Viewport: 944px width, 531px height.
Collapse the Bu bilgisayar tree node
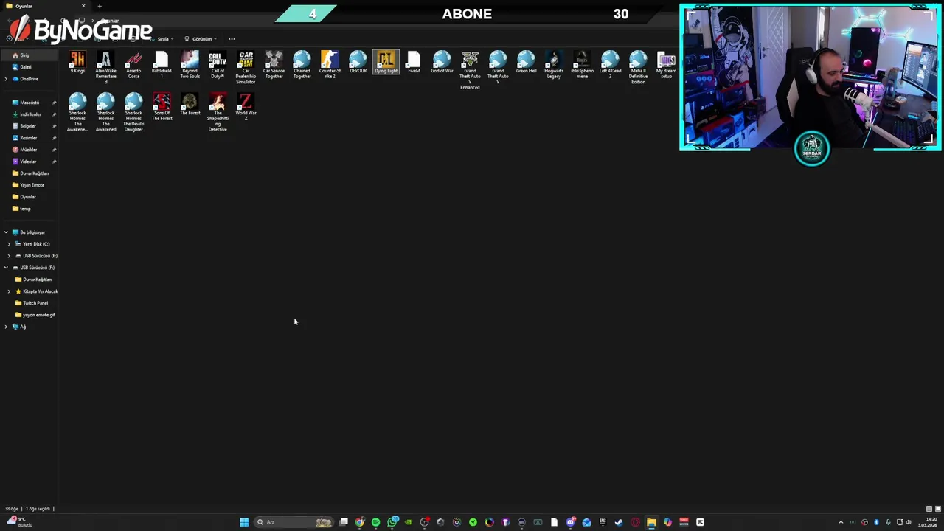click(x=6, y=232)
